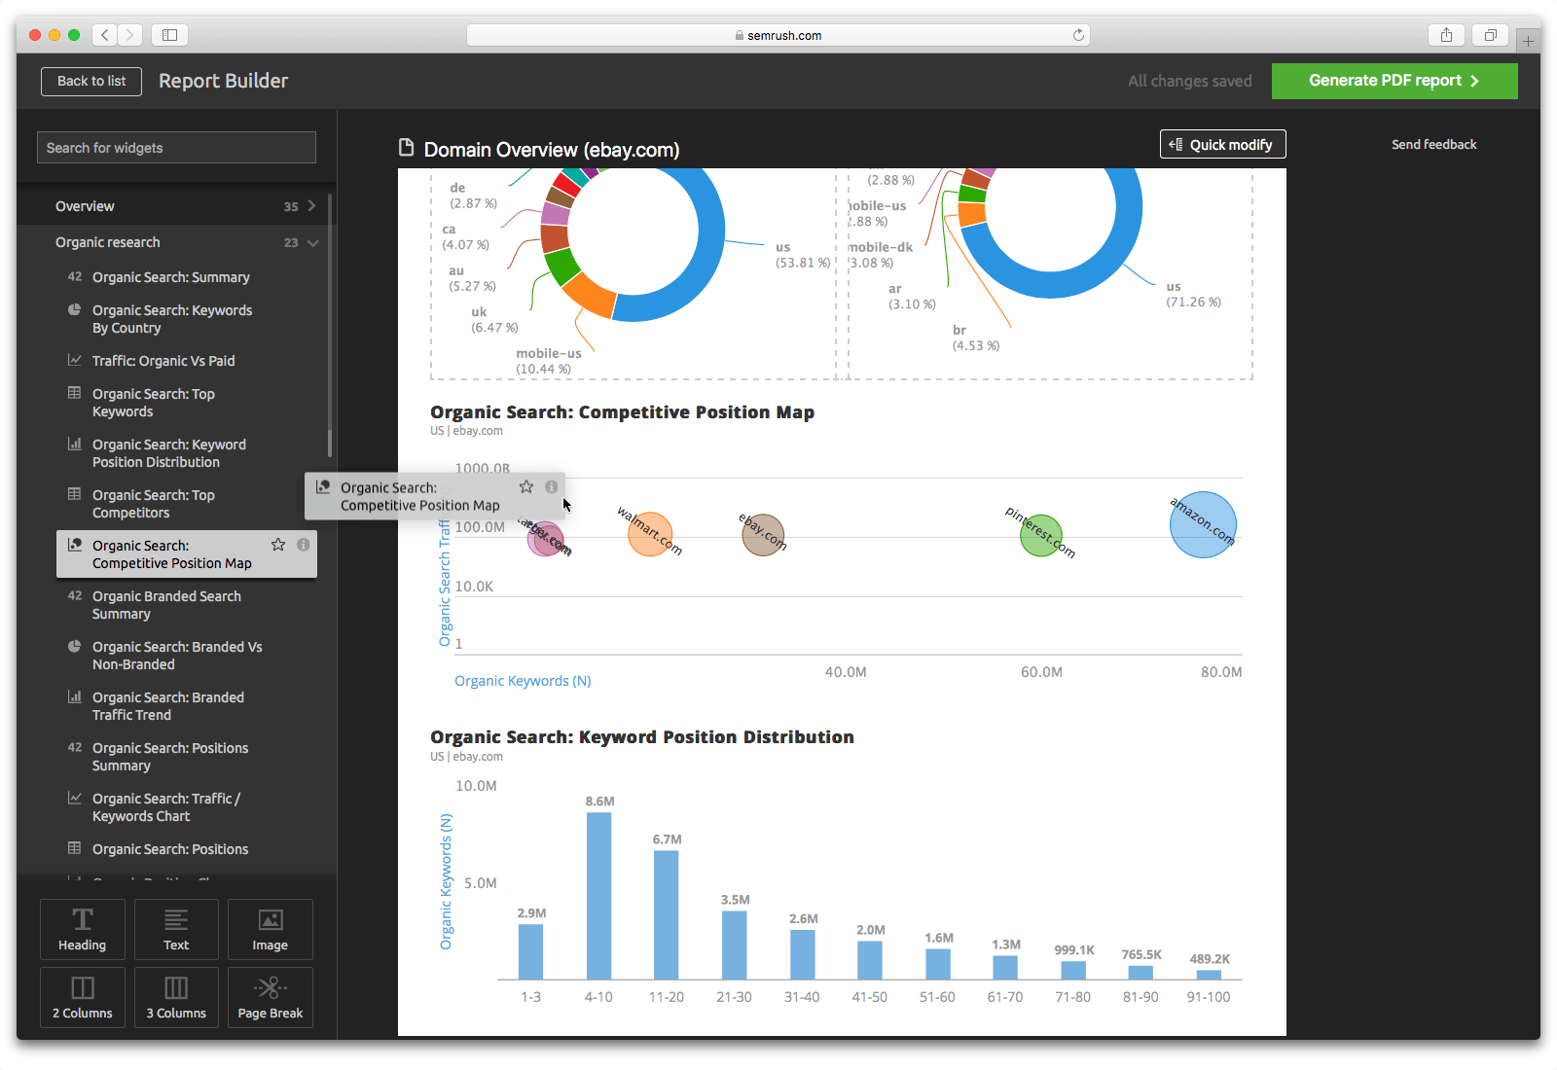Add a 3 Columns layout
Image resolution: width=1557 pixels, height=1070 pixels.
pos(176,997)
